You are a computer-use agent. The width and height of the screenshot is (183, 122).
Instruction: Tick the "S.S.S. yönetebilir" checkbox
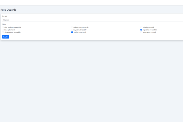tap(3, 30)
